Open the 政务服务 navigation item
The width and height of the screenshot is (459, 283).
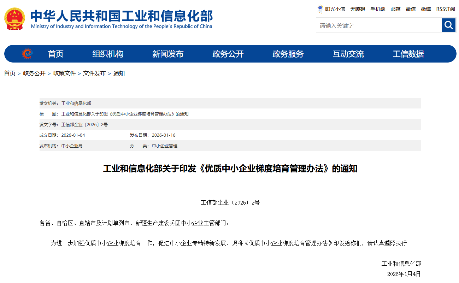288,54
